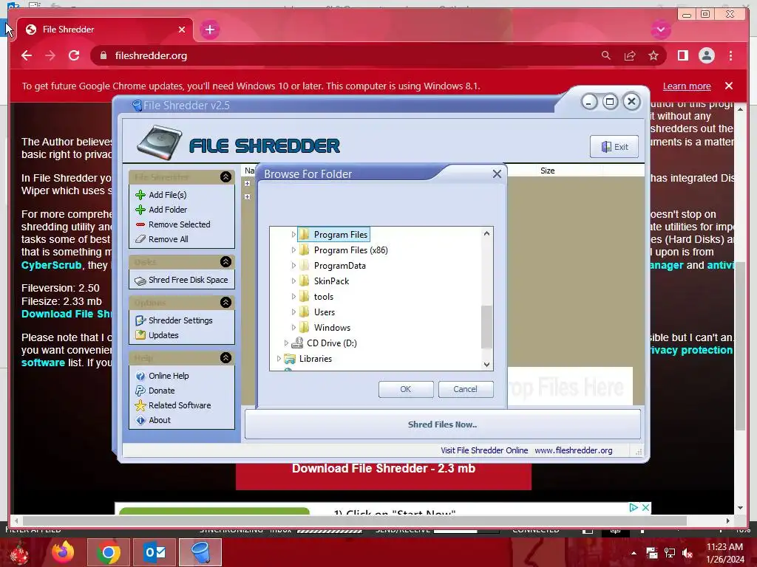
Task: Click the Add File(s) green plus icon
Action: point(140,195)
